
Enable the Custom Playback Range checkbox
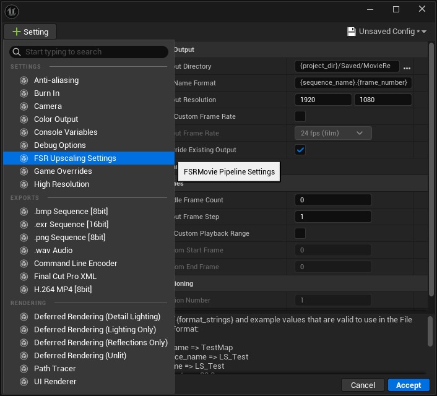coord(300,233)
